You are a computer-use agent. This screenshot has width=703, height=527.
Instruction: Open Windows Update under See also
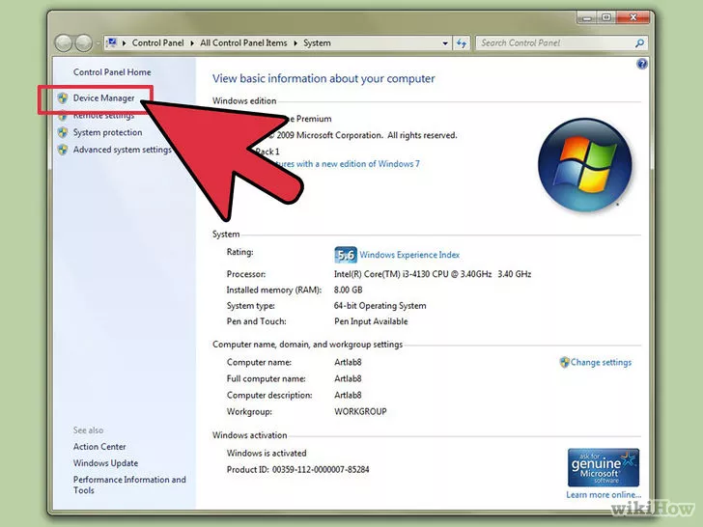pos(104,463)
